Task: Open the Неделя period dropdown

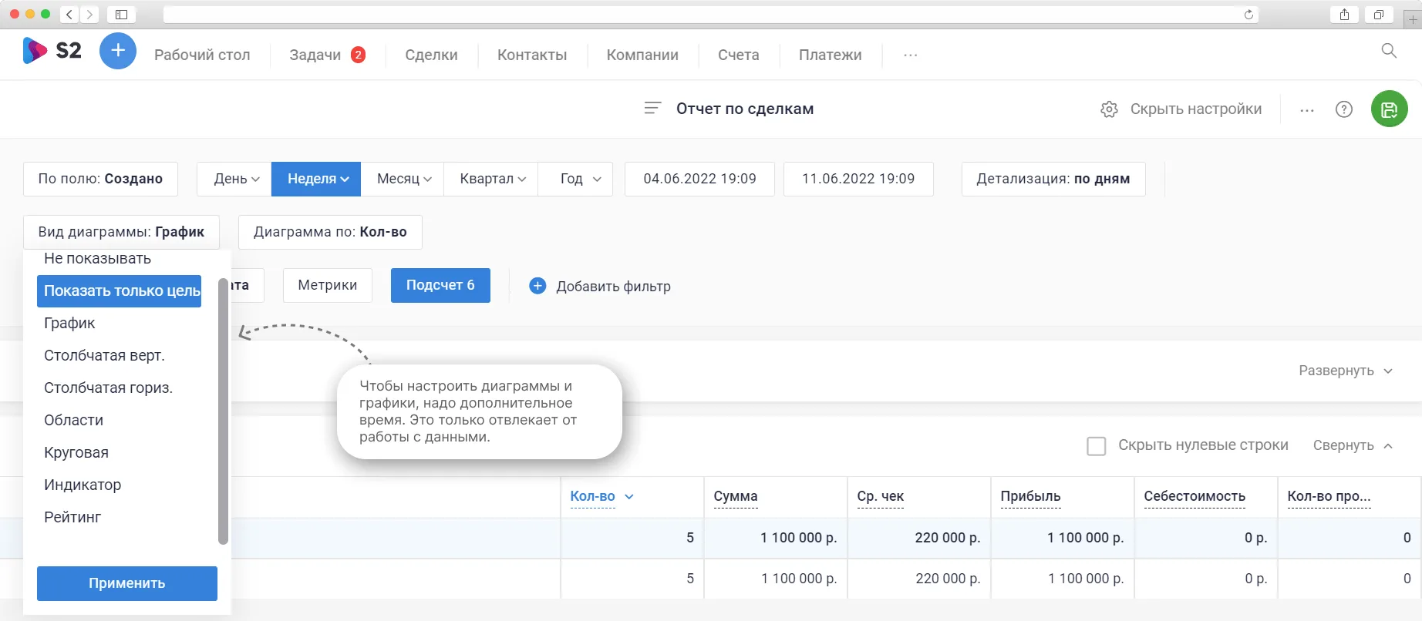Action: pos(318,179)
